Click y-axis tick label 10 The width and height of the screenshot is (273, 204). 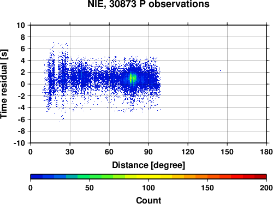tap(21, 25)
